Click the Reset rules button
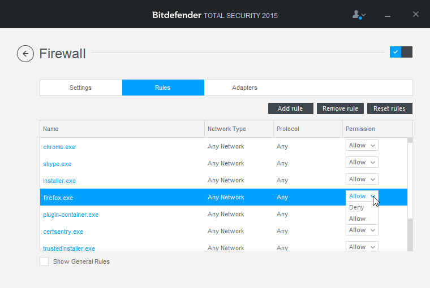 pos(389,108)
